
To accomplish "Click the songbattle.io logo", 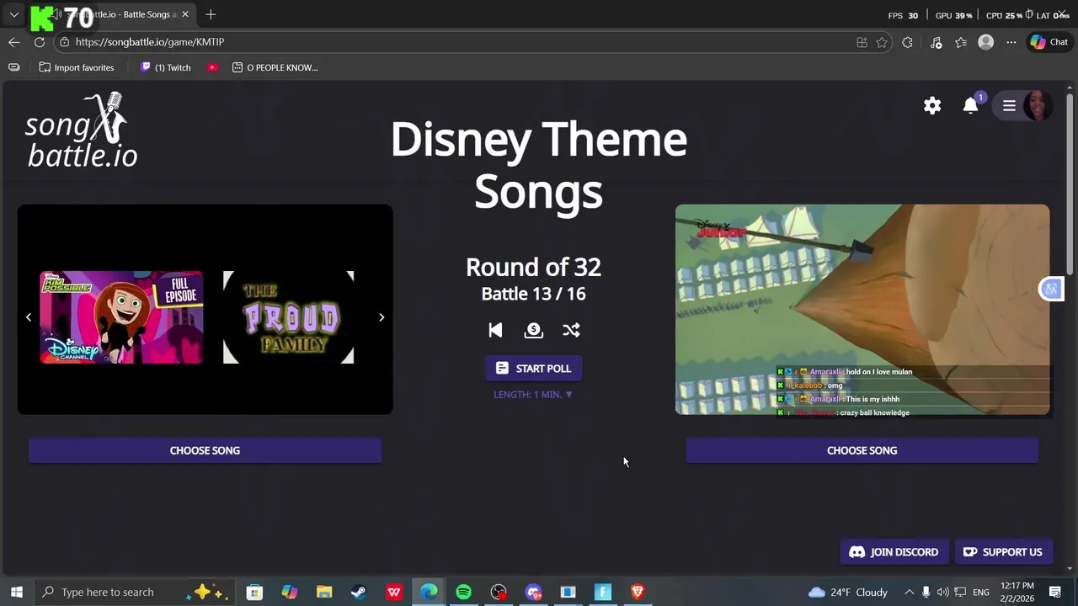I will pos(81,130).
